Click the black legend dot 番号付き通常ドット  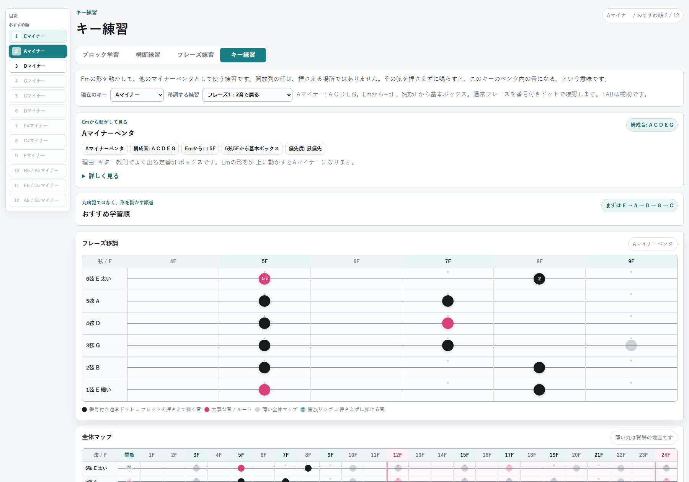(x=84, y=410)
